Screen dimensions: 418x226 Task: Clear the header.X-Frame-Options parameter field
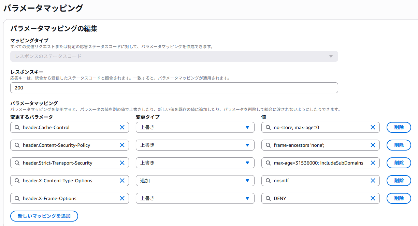[122, 198]
